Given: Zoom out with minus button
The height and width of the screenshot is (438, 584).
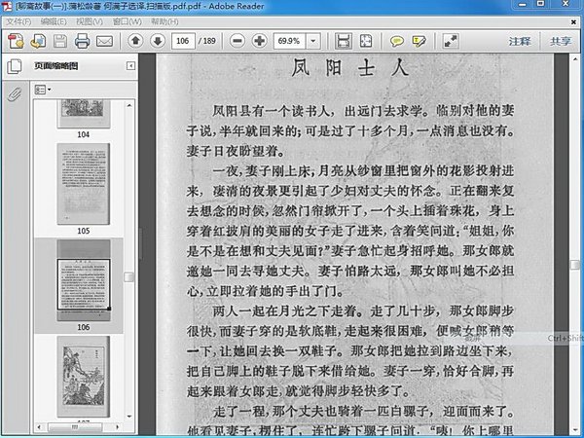Looking at the screenshot, I should click(237, 41).
